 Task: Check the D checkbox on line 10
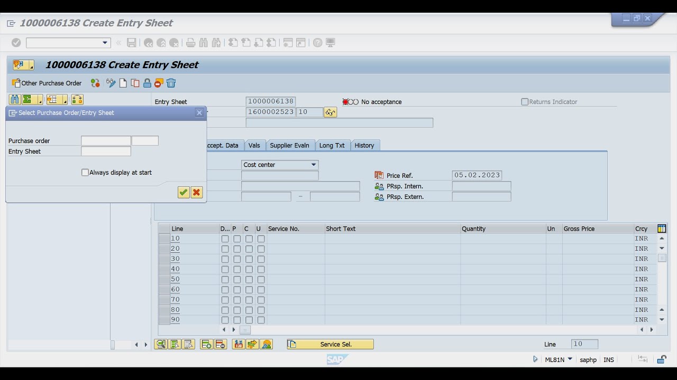coord(225,239)
